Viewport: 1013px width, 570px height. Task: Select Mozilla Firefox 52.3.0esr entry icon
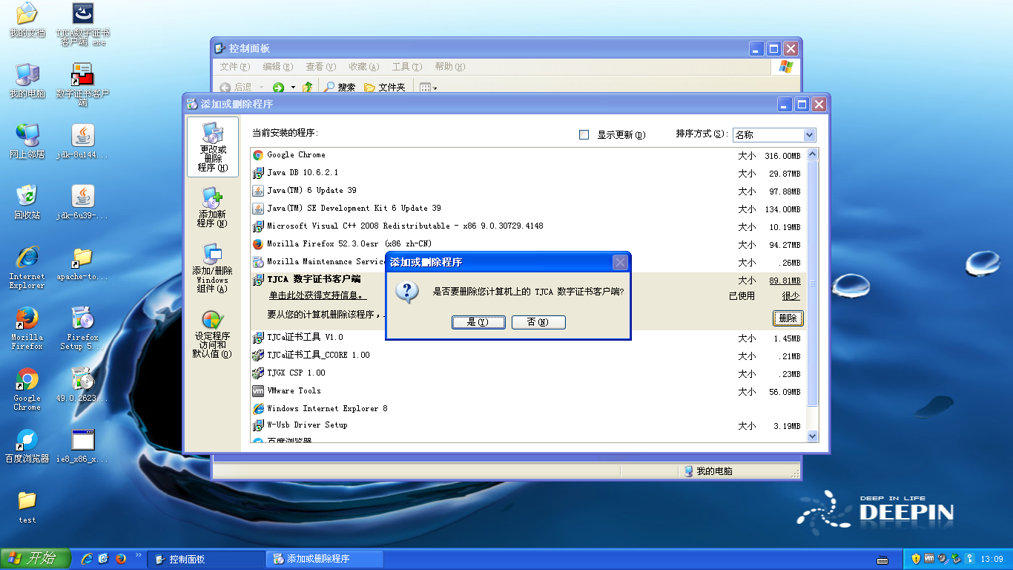[x=258, y=244]
